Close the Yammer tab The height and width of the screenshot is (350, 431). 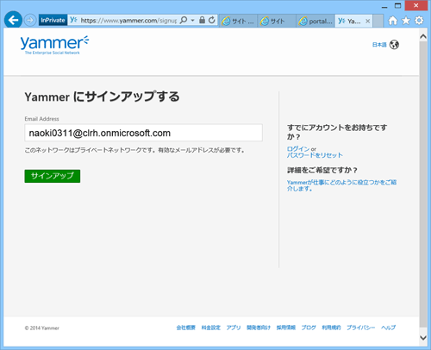pyautogui.click(x=367, y=21)
